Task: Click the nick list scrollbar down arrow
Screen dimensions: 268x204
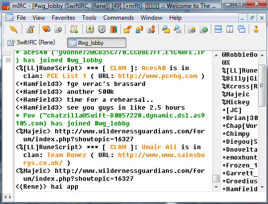Action: tap(262, 187)
